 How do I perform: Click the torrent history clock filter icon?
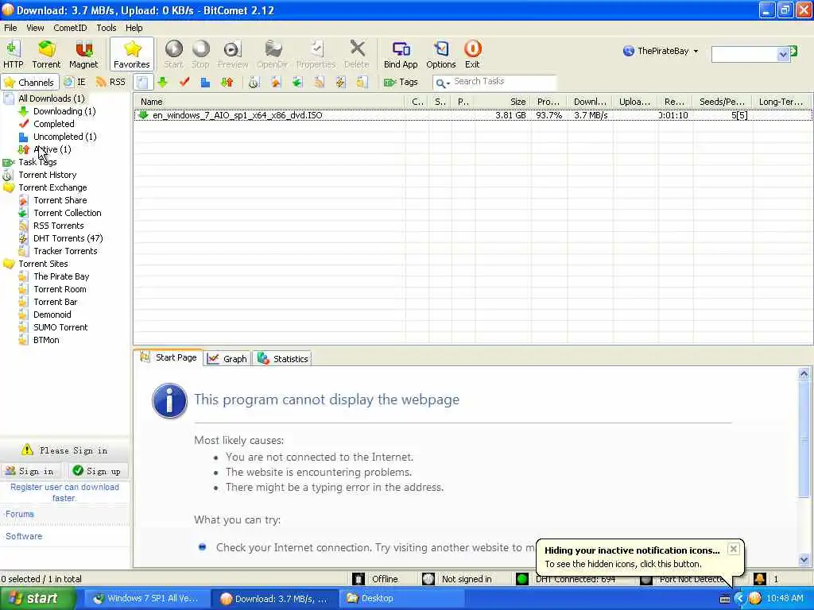(x=254, y=83)
